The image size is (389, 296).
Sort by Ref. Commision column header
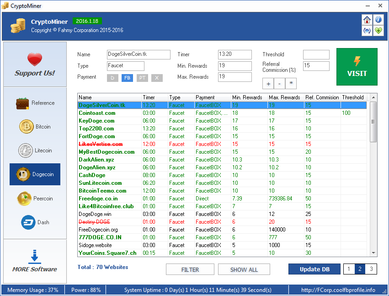coord(323,97)
